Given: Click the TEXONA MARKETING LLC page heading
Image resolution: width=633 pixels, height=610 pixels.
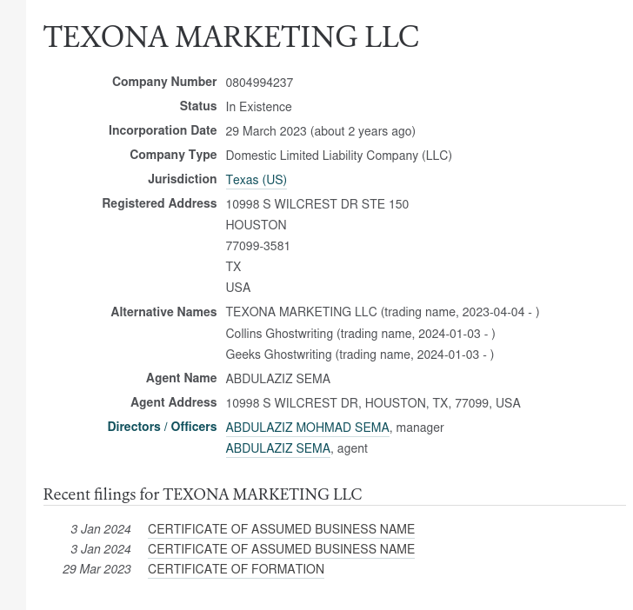Looking at the screenshot, I should click(231, 37).
